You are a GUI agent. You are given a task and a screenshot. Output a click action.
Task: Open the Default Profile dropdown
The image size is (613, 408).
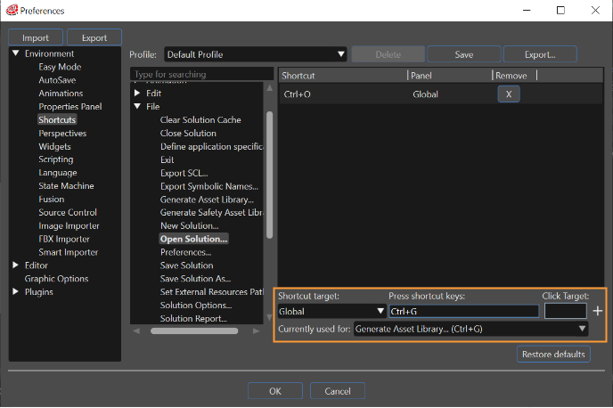coord(256,54)
